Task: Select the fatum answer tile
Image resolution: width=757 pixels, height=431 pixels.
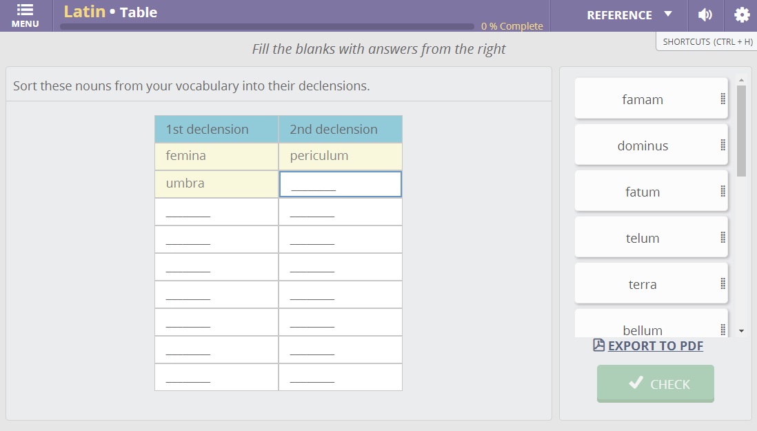Action: point(643,191)
